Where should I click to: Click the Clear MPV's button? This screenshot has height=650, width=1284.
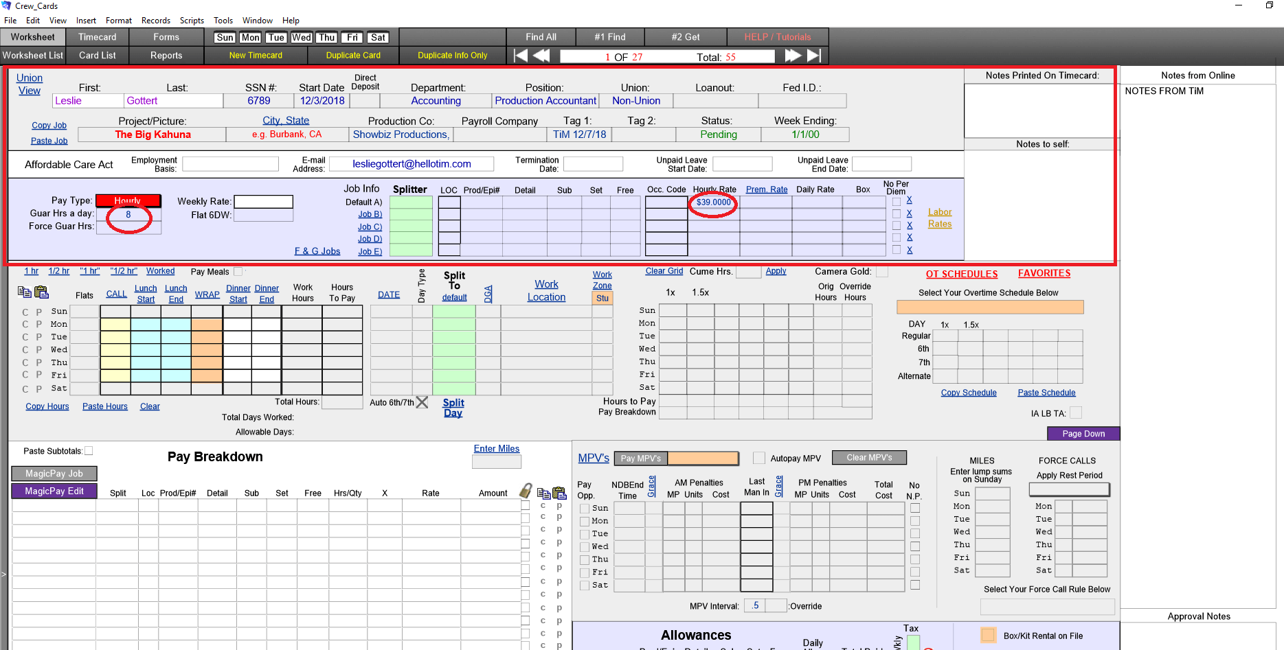click(869, 458)
